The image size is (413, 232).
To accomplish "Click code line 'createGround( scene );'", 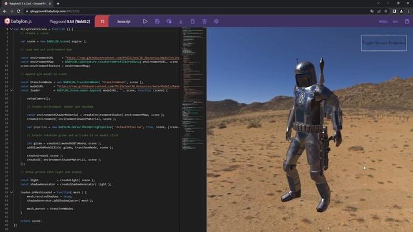I will pyautogui.click(x=45, y=155).
